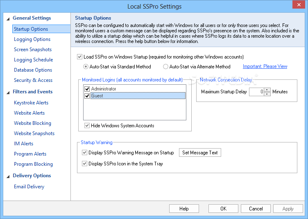This screenshot has height=219, width=308.
Task: Select the Guest row in Monitored Logins
Action: pyautogui.click(x=138, y=96)
